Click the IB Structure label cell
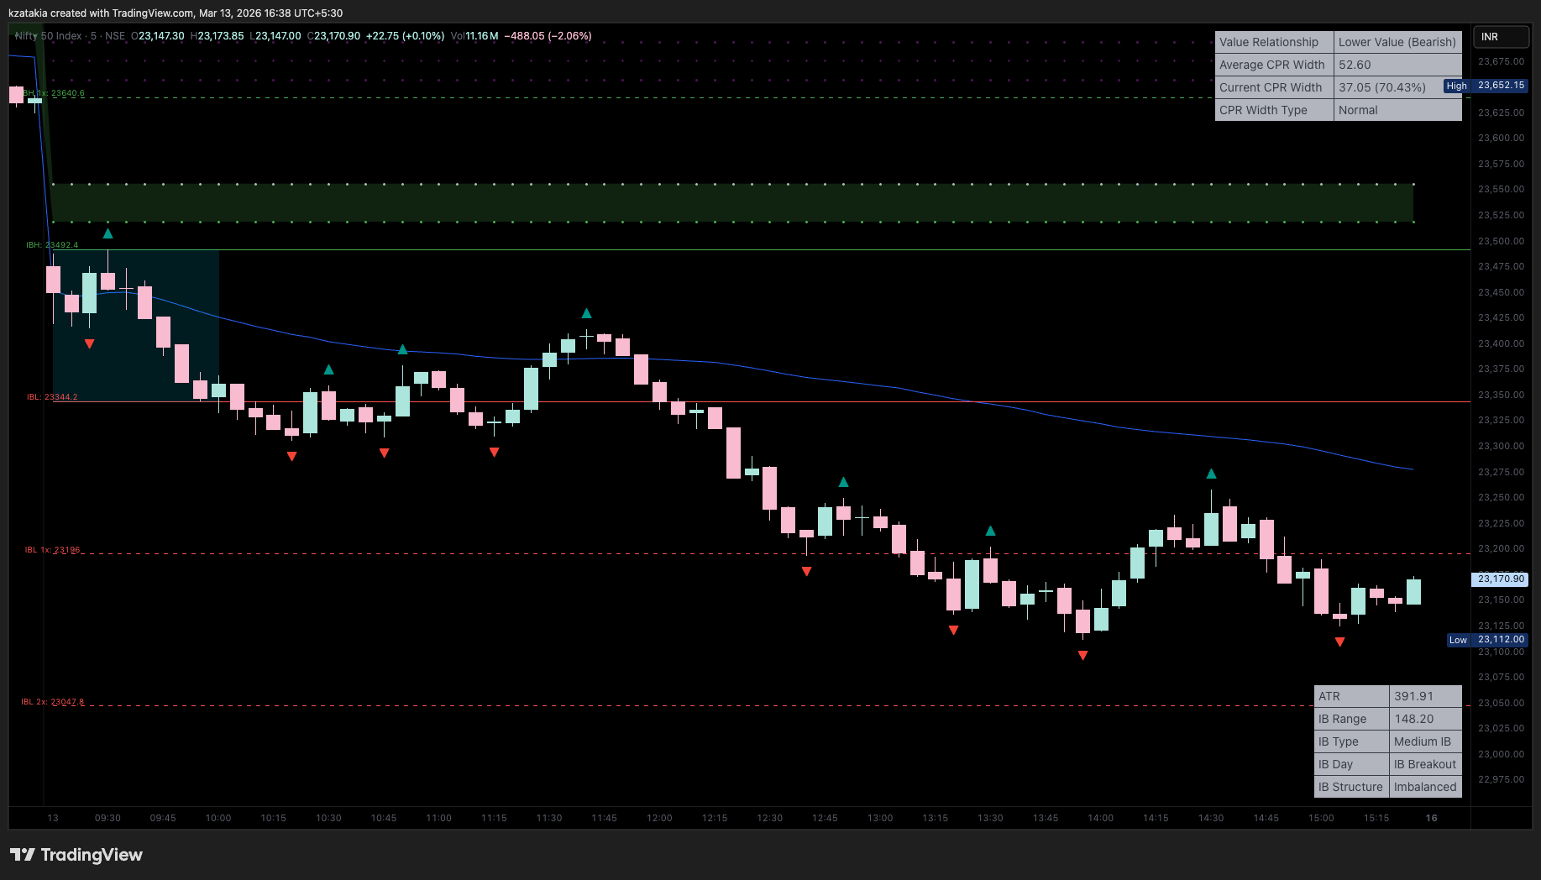The image size is (1541, 880). [x=1351, y=787]
